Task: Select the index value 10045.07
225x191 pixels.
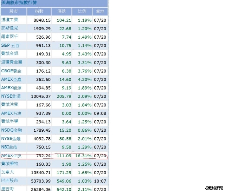Action: click(x=41, y=97)
